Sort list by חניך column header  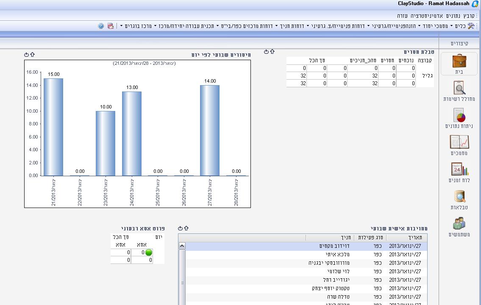330,238
